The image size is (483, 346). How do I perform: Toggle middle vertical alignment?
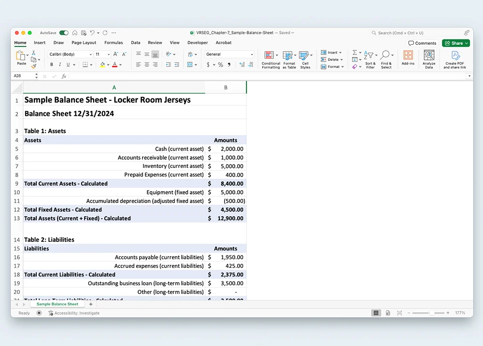pos(147,55)
